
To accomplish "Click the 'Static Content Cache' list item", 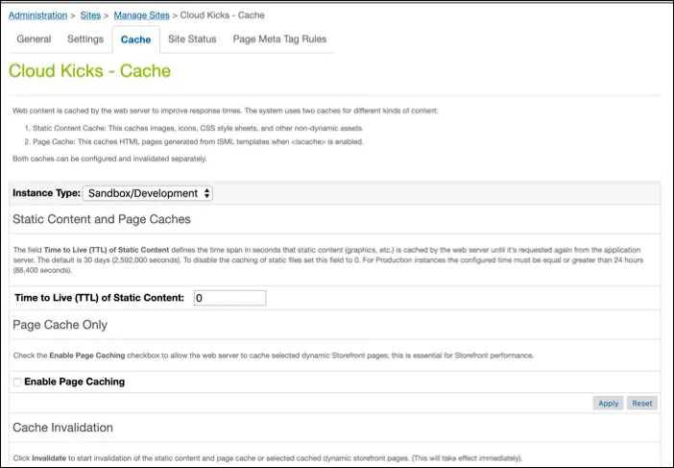I will pos(194,128).
